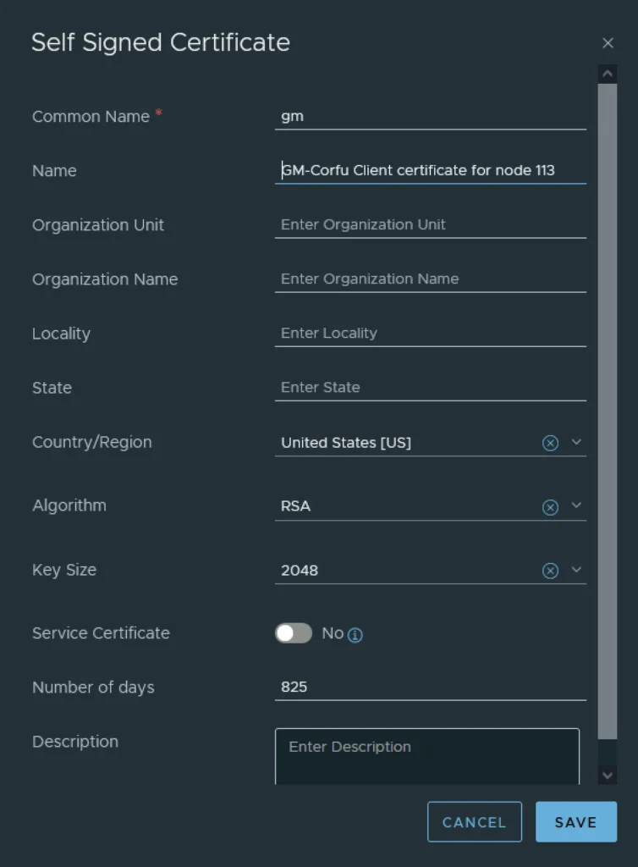The width and height of the screenshot is (638, 867).
Task: Select United States [US] combo box text
Action: (x=346, y=443)
